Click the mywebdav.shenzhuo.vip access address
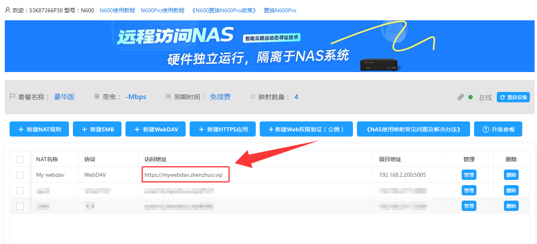 coord(184,175)
